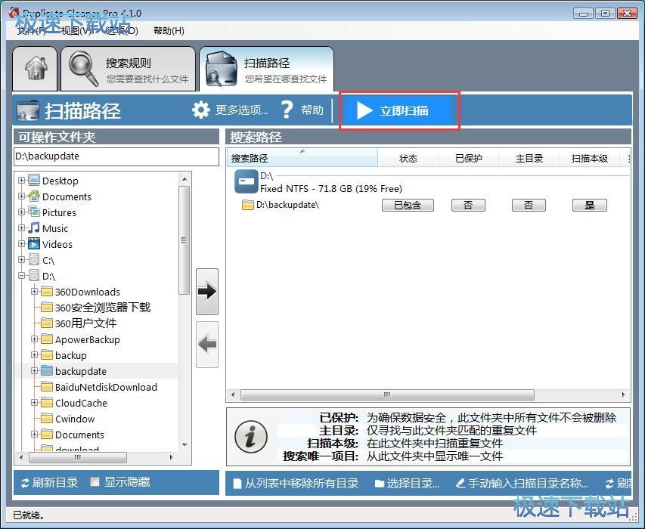Image resolution: width=645 pixels, height=529 pixels.
Task: Click the Pictures library icon
Action: coord(34,212)
